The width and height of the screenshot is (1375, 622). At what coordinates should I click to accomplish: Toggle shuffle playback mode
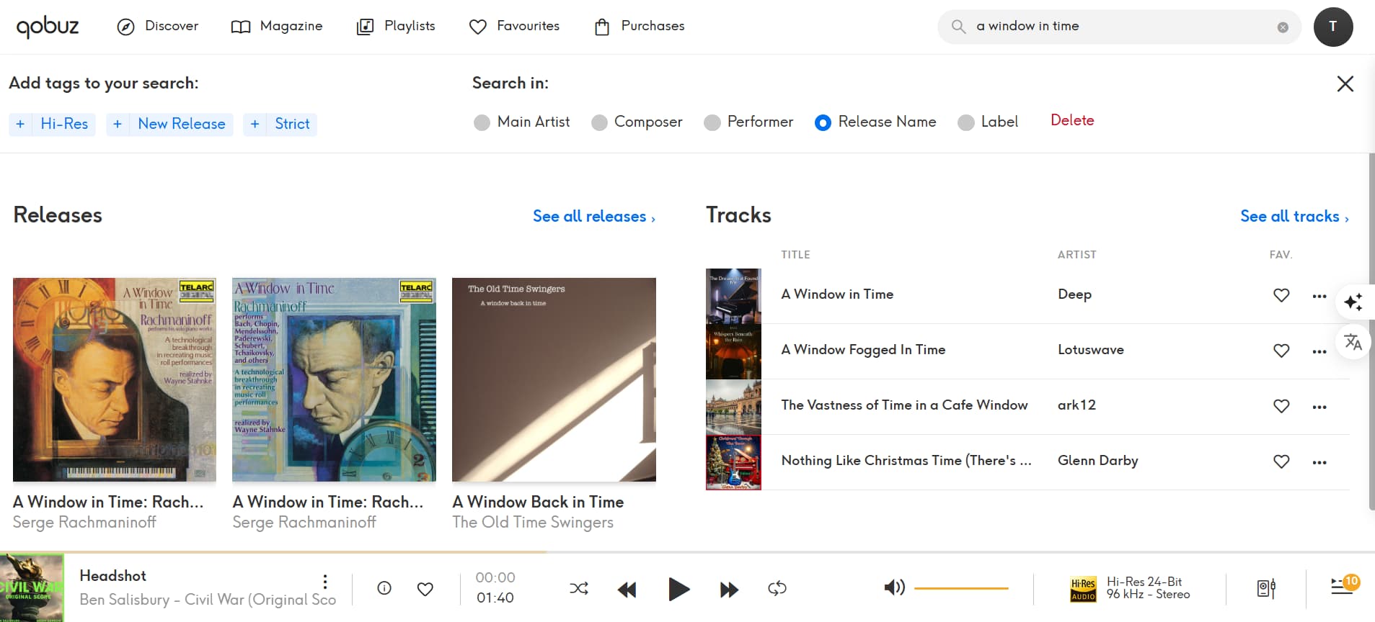[578, 589]
